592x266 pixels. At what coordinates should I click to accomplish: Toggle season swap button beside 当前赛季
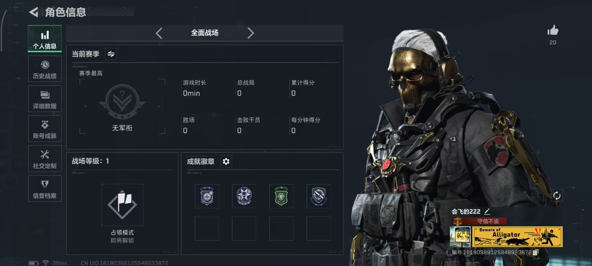[x=111, y=54]
